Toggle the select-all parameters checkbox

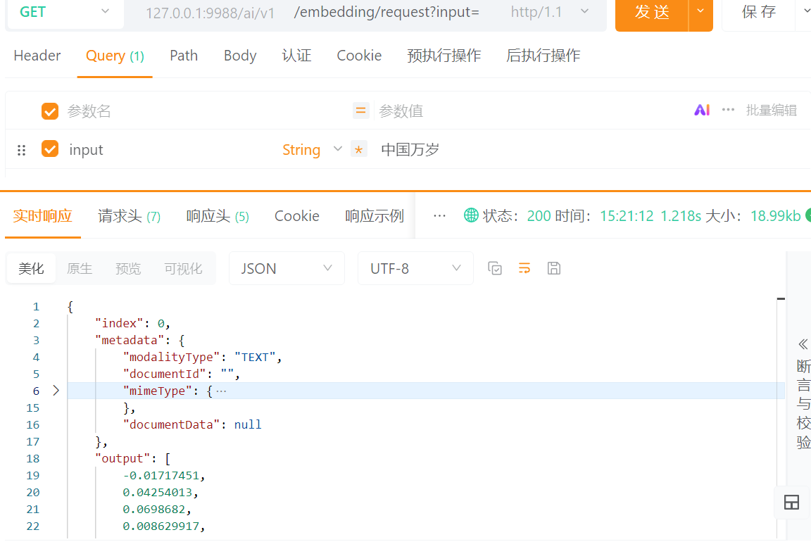(49, 111)
